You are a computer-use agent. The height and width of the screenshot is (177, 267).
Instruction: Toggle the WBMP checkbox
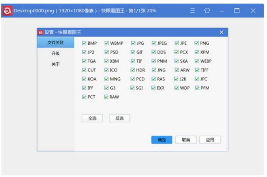click(x=107, y=43)
